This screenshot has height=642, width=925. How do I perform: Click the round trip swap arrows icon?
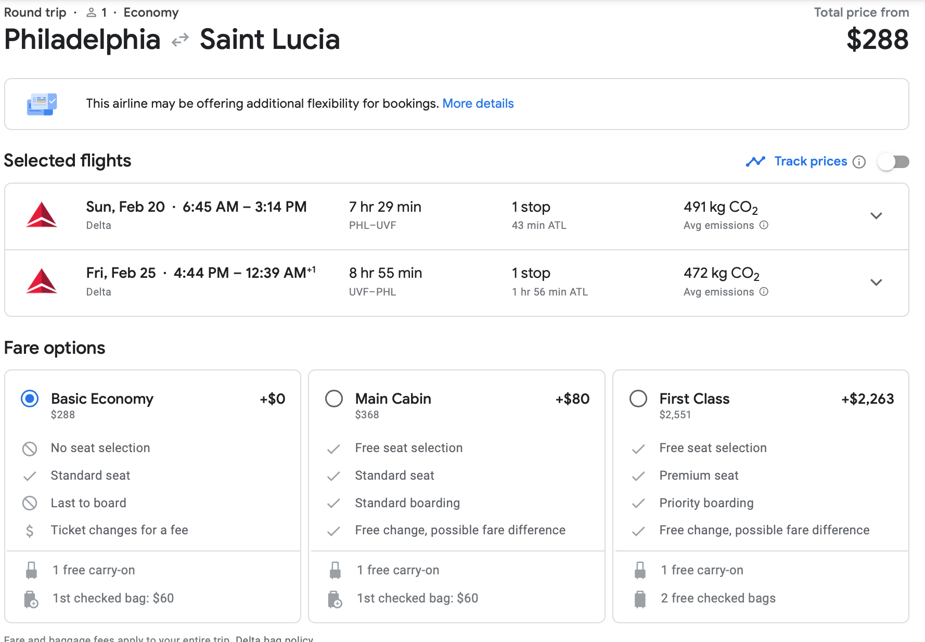coord(180,40)
